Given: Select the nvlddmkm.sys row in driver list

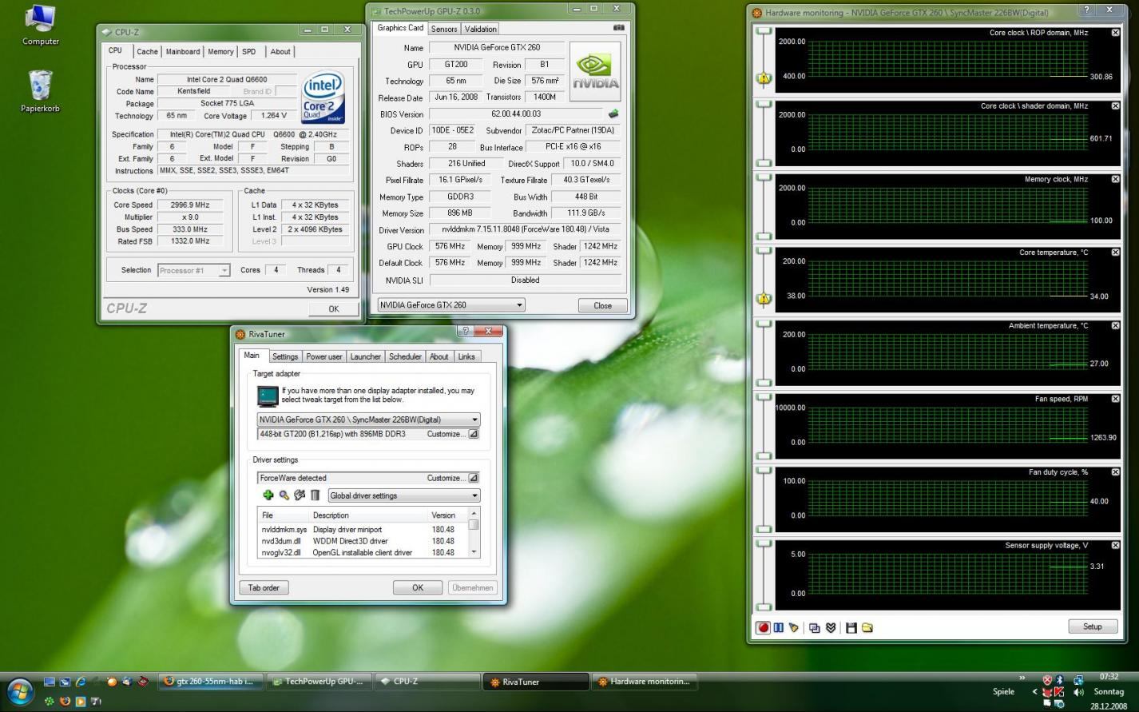Looking at the screenshot, I should pos(363,529).
